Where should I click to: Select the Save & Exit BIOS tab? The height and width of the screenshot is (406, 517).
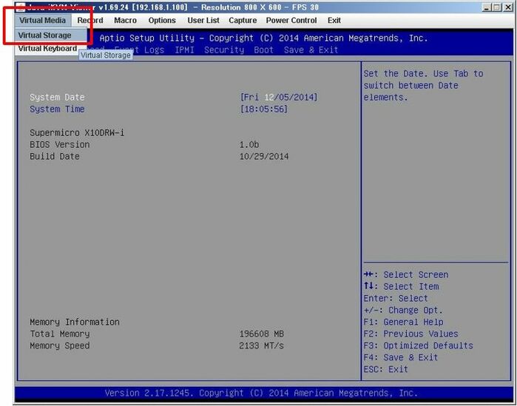point(311,50)
